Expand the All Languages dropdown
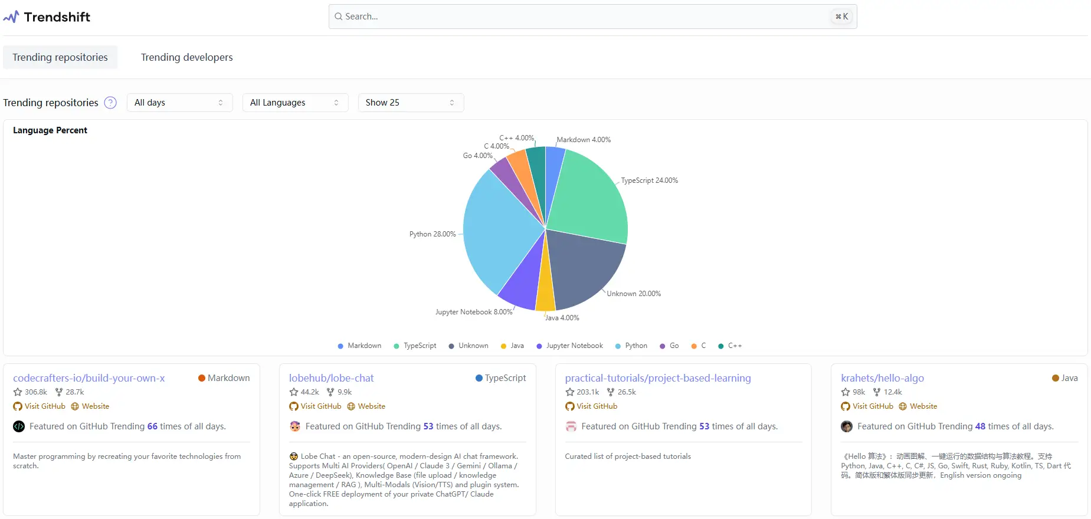Screen dimensions: 1091x519 pos(295,103)
